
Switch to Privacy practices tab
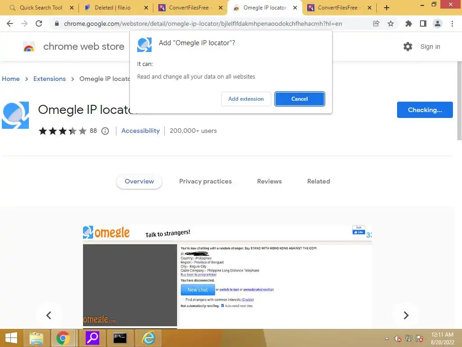pyautogui.click(x=205, y=182)
